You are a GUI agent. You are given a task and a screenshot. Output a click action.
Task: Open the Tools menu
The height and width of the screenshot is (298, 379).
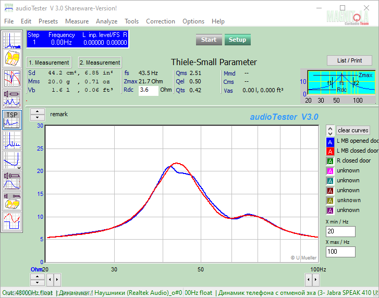[131, 21]
